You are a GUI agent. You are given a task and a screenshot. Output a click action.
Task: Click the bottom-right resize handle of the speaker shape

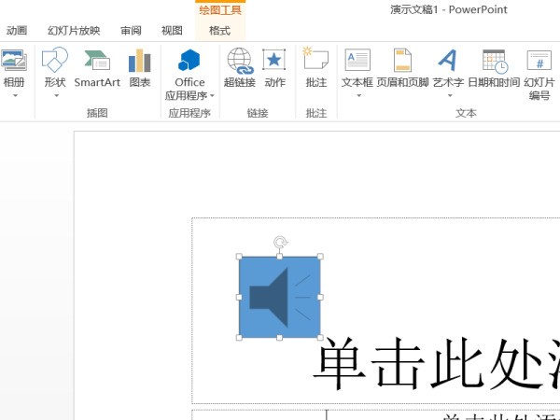click(320, 338)
